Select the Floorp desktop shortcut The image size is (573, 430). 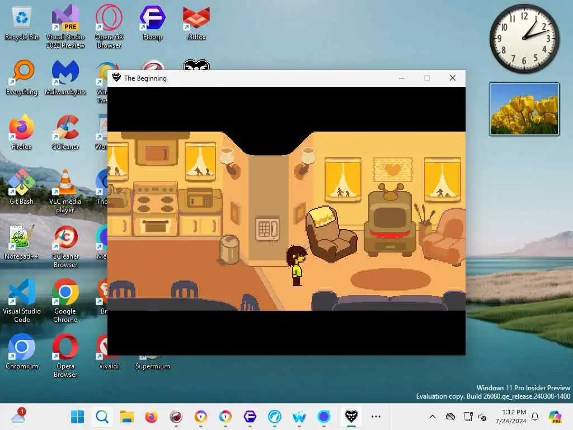pyautogui.click(x=152, y=24)
